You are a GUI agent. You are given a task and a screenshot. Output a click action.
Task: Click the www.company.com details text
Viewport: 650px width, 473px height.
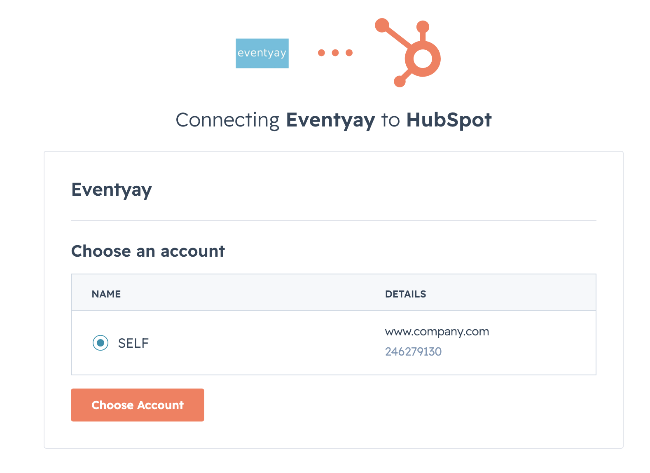[437, 332]
